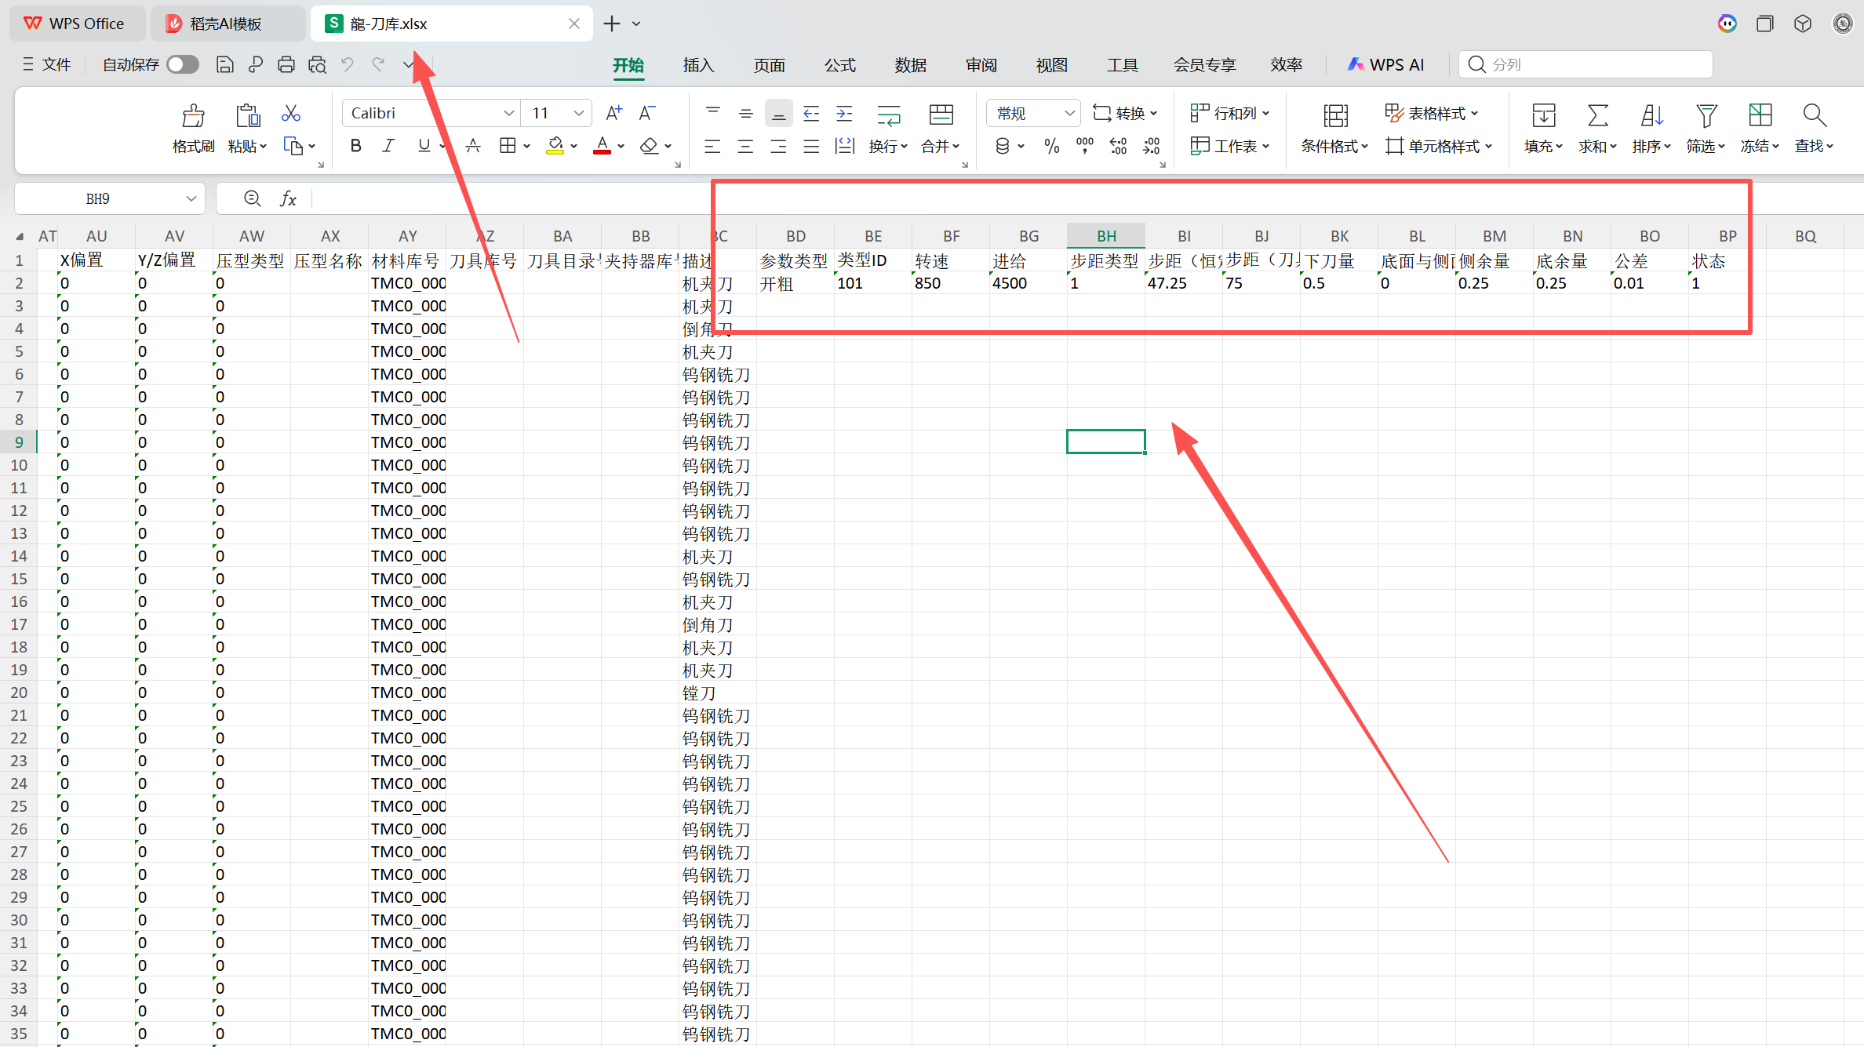Select the BD column header

click(x=795, y=236)
